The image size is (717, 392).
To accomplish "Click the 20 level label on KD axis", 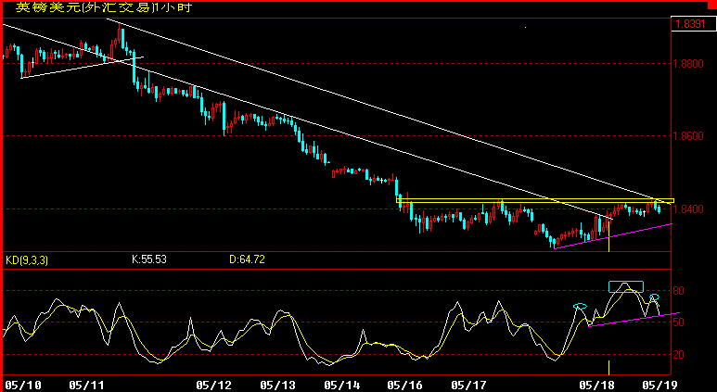I will 679,355.
